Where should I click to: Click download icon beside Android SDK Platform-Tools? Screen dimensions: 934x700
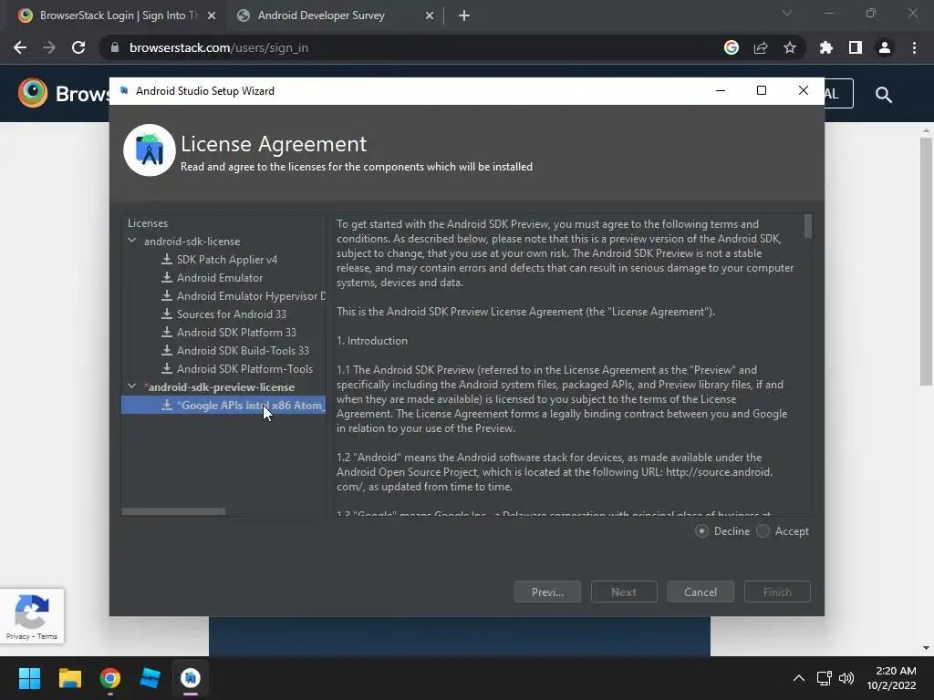click(167, 368)
